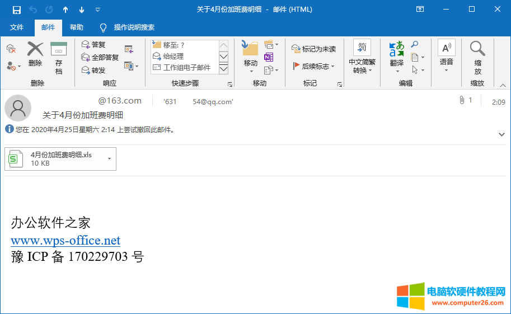Viewport: 511px width, 314px height.
Task: Go to previous item with up arrow
Action: (x=65, y=10)
